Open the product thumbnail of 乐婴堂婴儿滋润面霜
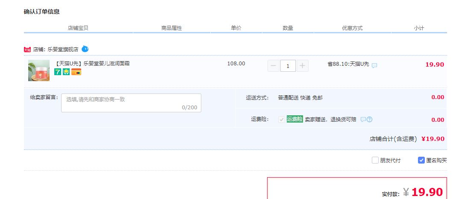The image size is (465, 199). click(x=39, y=70)
